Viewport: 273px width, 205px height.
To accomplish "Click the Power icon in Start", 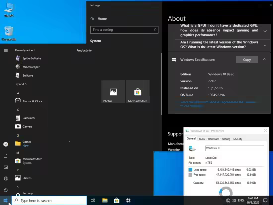I will coord(6,190).
